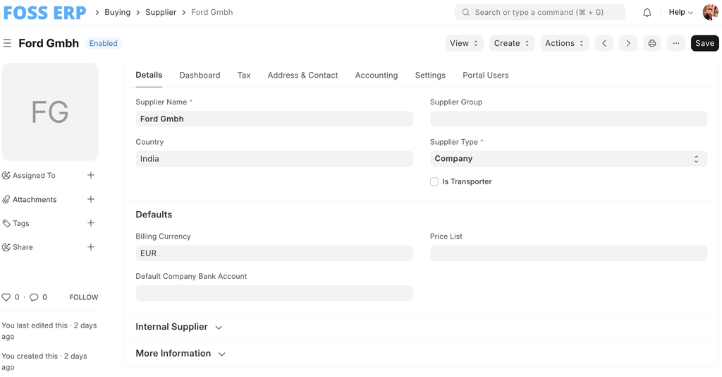
Task: Open the Portal Users tab
Action: pos(485,75)
